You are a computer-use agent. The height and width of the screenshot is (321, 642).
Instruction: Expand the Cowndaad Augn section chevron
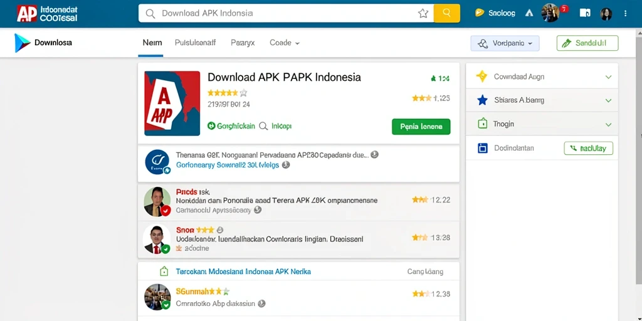click(x=608, y=77)
